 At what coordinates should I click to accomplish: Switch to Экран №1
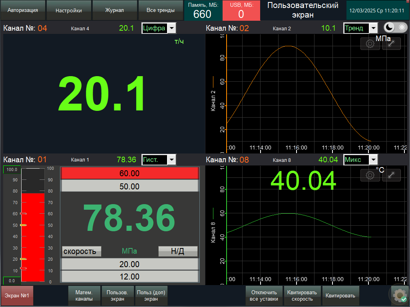coord(17,295)
